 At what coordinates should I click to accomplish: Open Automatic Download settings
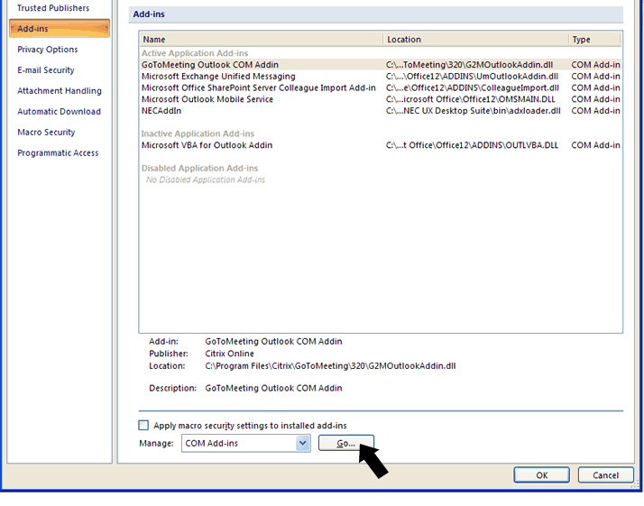click(x=59, y=111)
